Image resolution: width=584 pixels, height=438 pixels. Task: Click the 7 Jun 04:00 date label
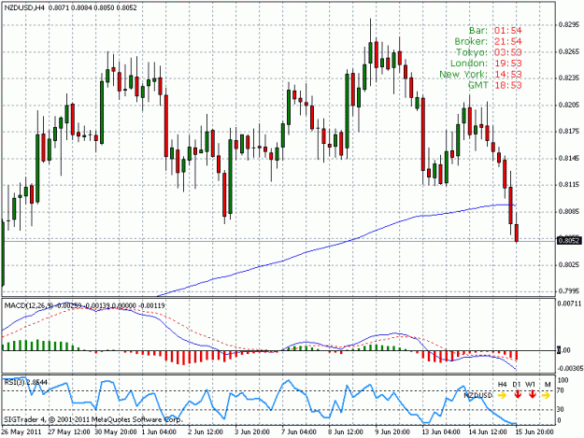coord(299,431)
